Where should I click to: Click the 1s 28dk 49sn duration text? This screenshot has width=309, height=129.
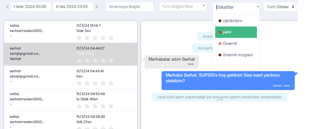[87, 99]
